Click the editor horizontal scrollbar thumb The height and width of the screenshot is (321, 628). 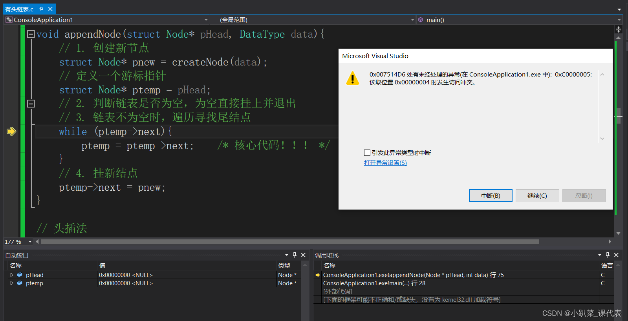(290, 242)
